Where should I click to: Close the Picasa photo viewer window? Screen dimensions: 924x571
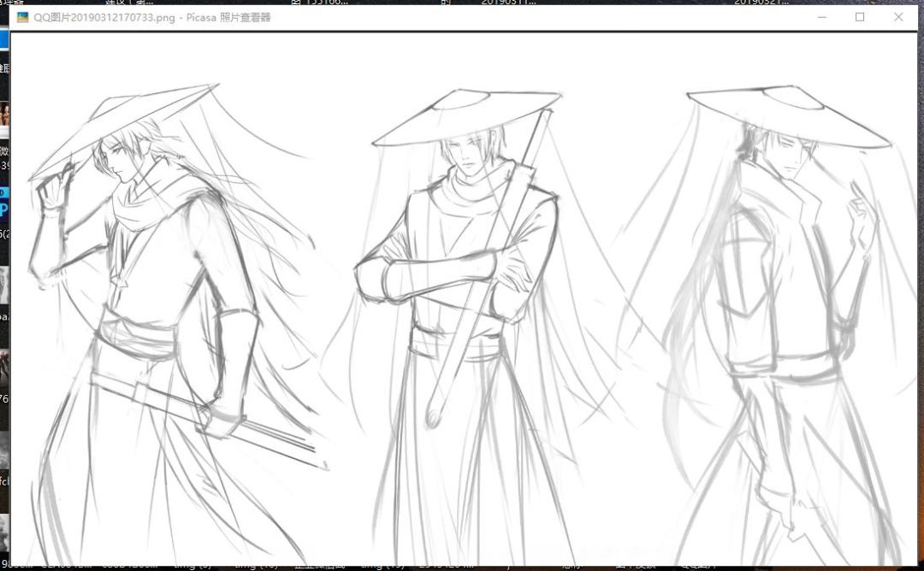(x=898, y=17)
